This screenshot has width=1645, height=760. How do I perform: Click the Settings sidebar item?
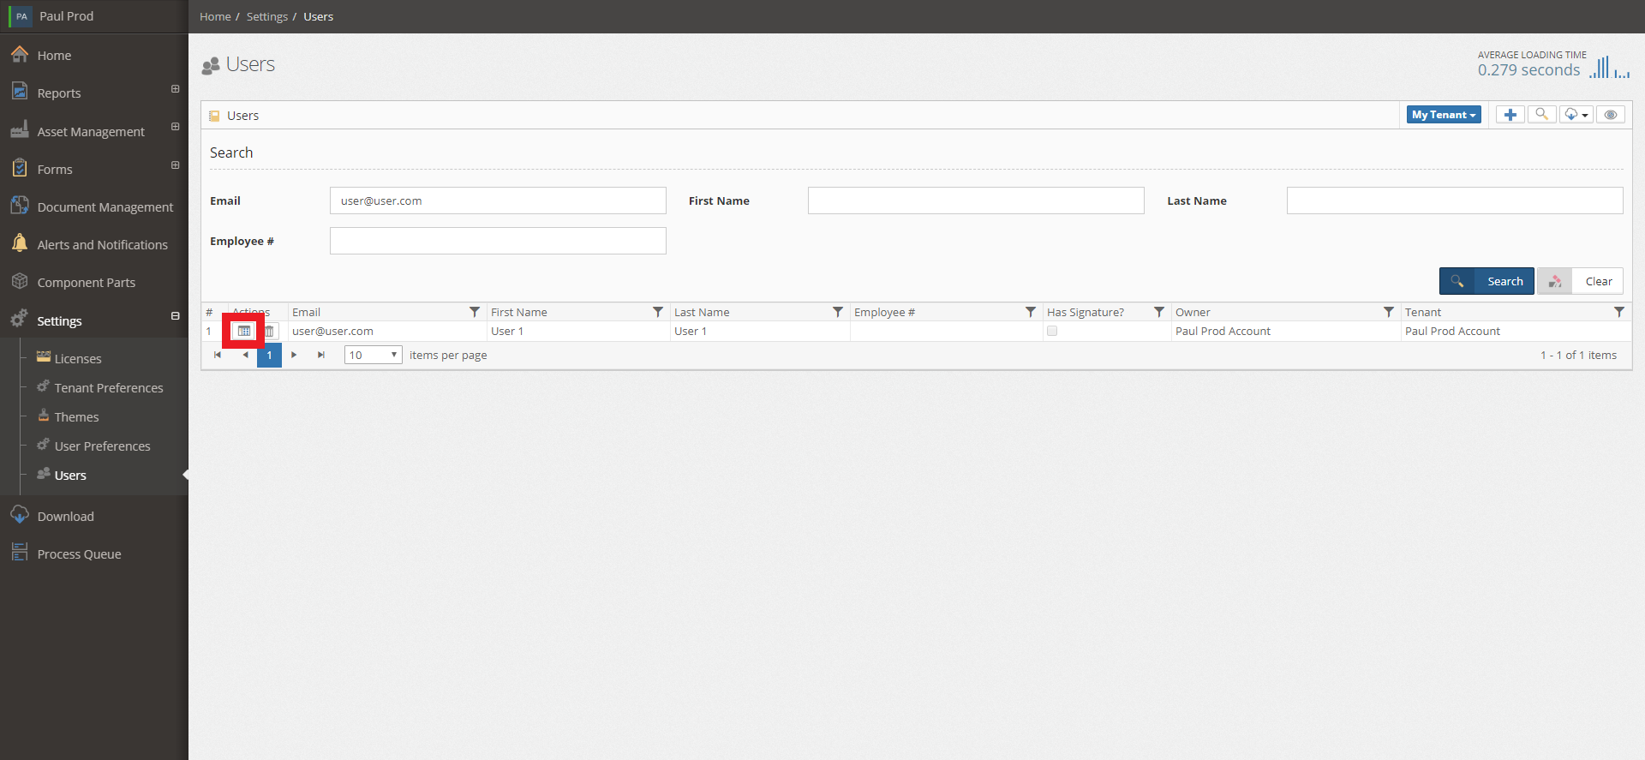pyautogui.click(x=59, y=320)
